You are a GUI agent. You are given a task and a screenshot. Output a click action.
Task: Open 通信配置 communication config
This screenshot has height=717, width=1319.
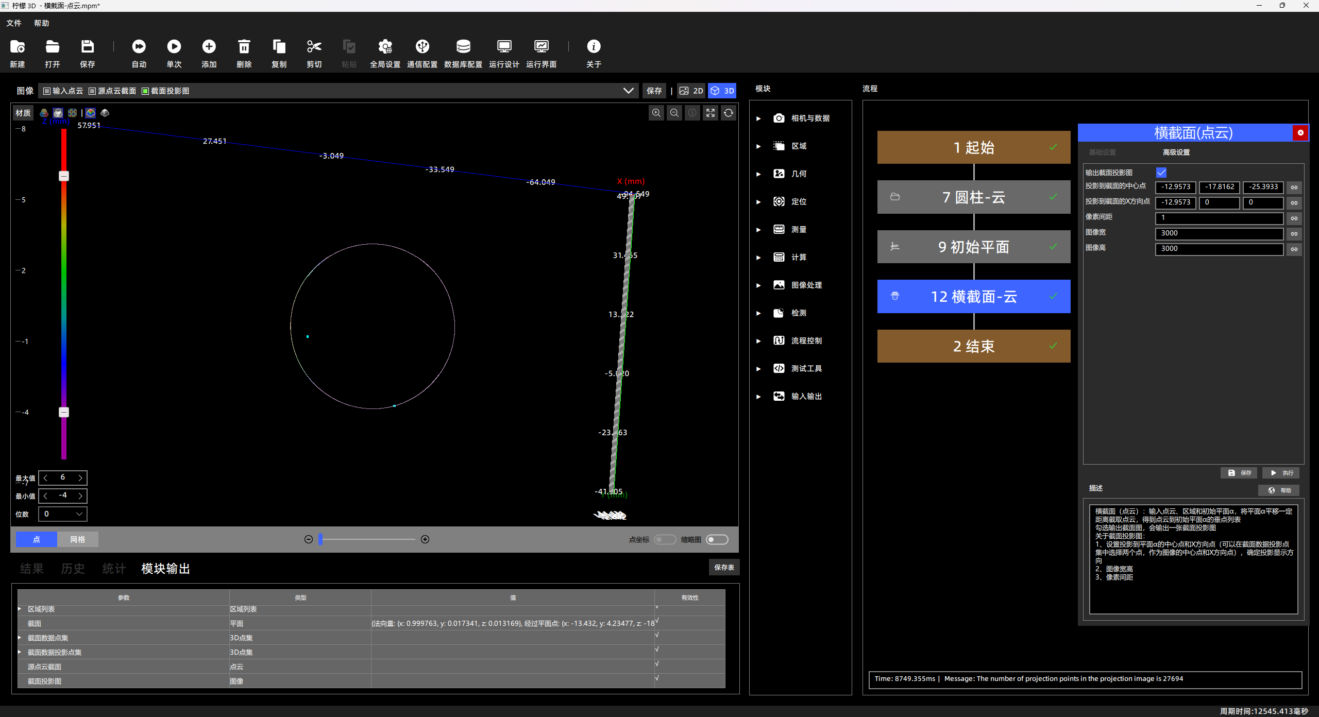click(x=422, y=53)
